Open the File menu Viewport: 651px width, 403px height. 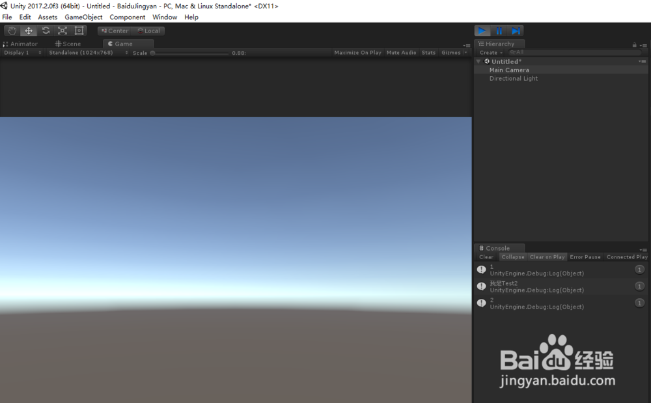7,17
